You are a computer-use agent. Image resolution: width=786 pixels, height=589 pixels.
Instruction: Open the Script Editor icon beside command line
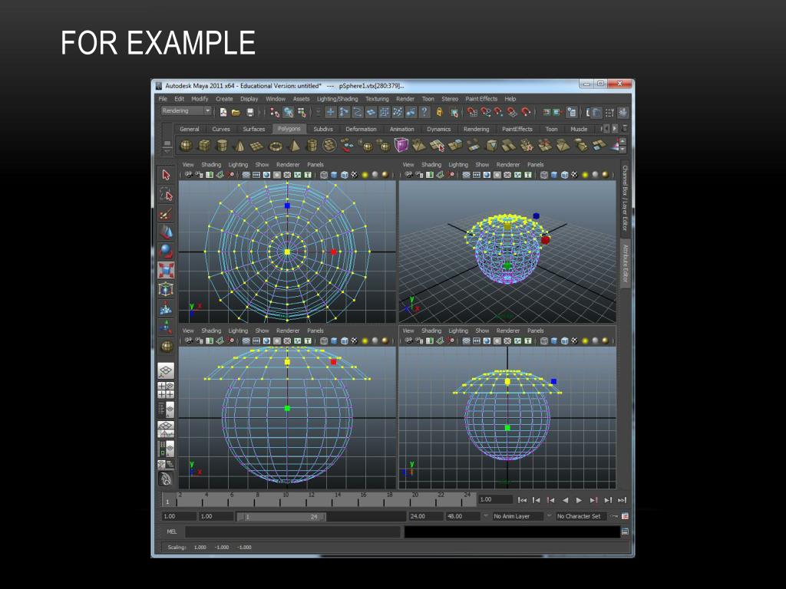[625, 532]
